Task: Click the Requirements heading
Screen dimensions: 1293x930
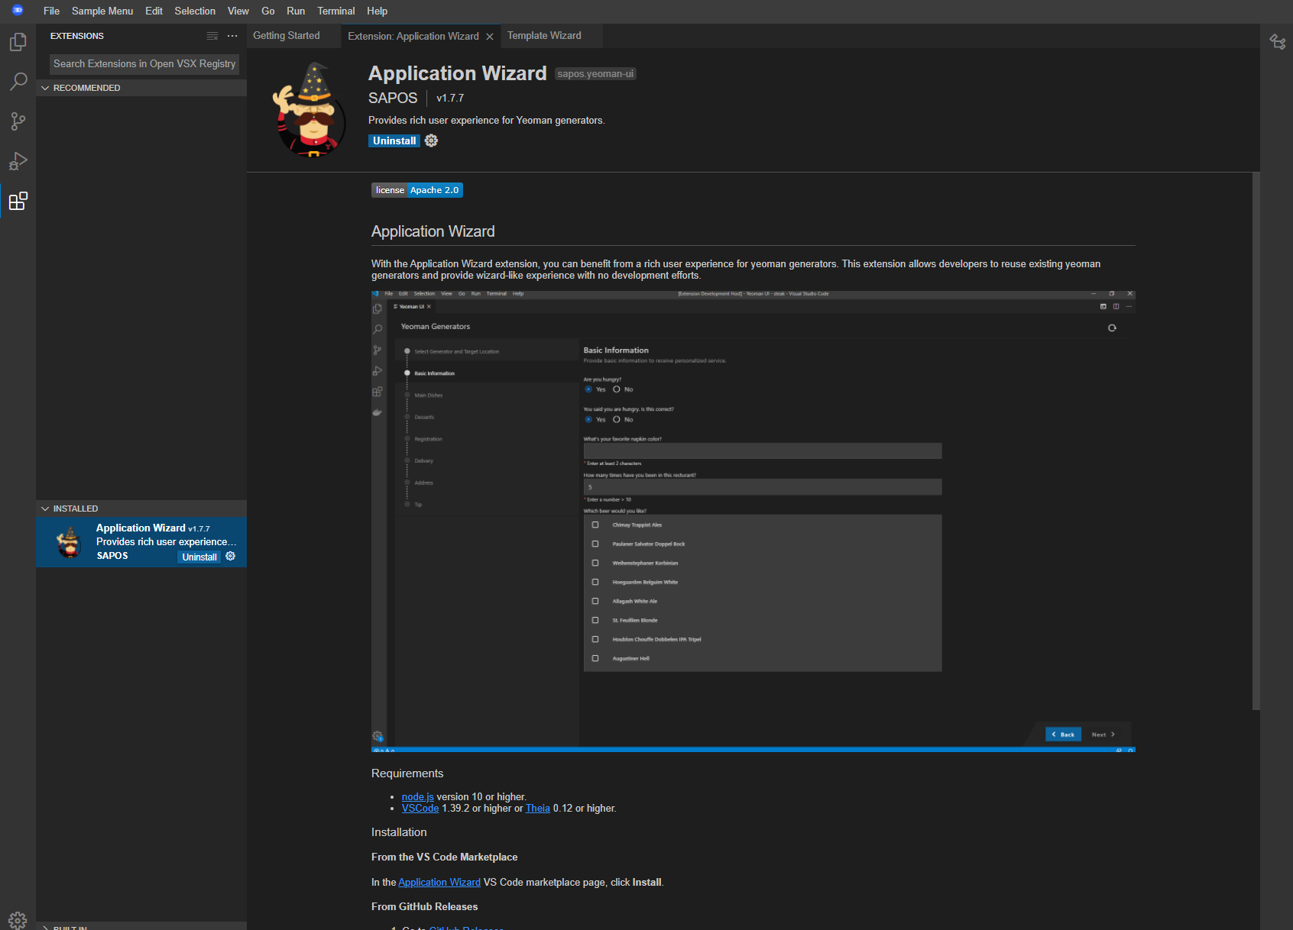Action: 407,773
